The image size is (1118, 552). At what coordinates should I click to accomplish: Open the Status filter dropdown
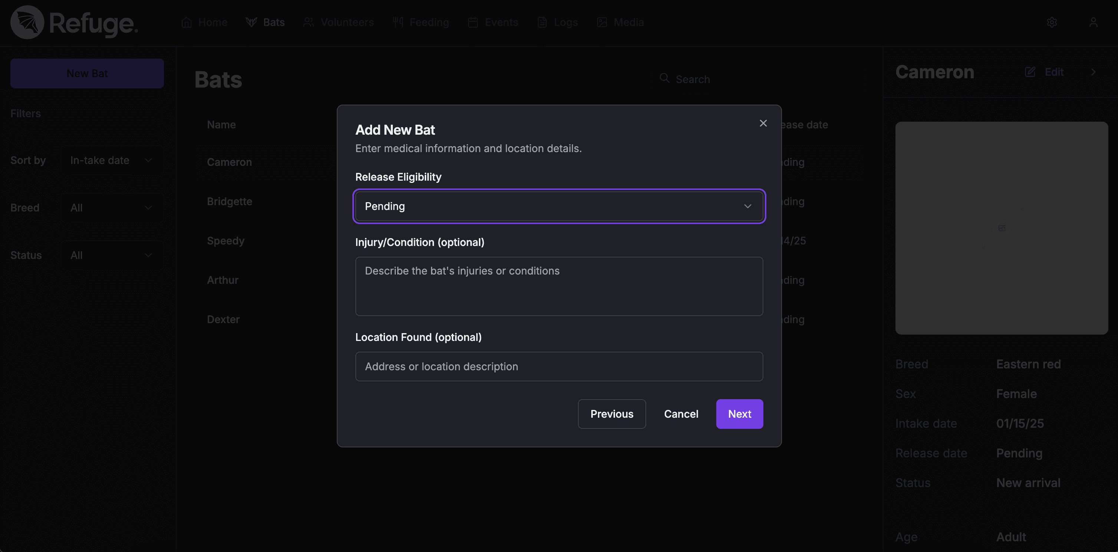112,255
